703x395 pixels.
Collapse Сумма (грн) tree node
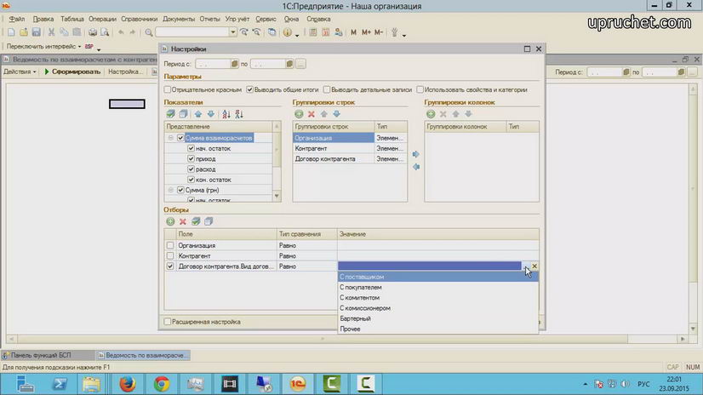(171, 190)
